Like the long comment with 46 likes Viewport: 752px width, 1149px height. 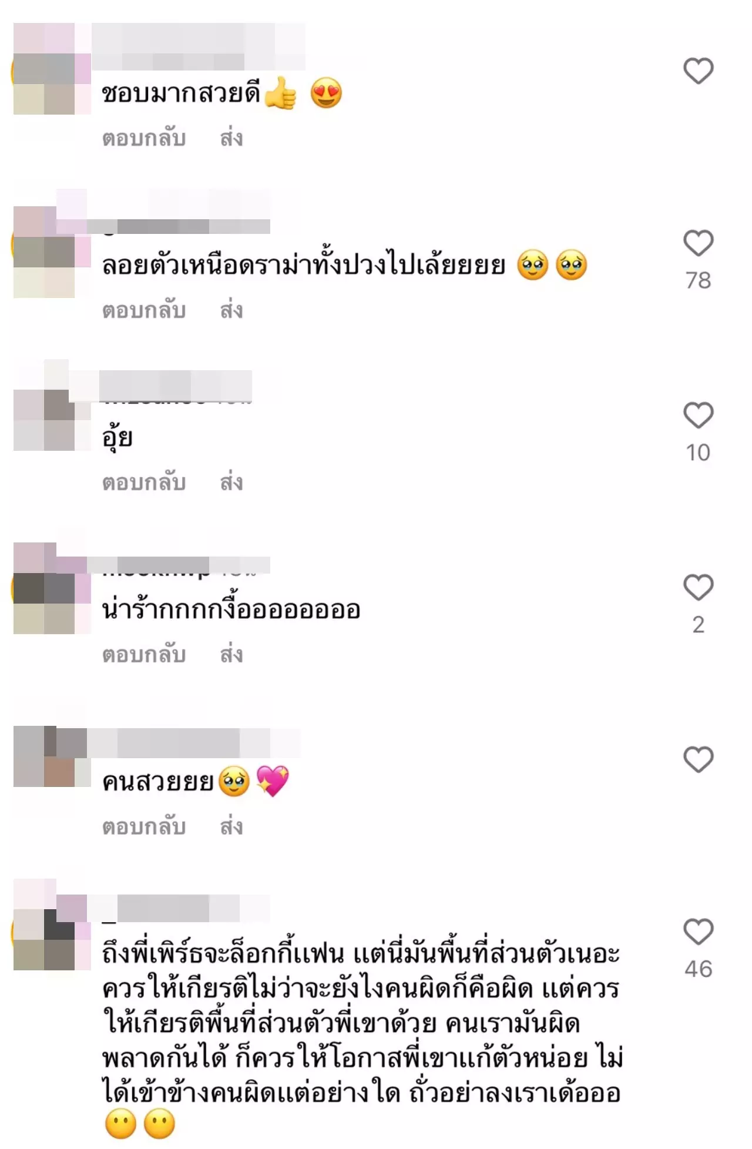click(x=698, y=932)
